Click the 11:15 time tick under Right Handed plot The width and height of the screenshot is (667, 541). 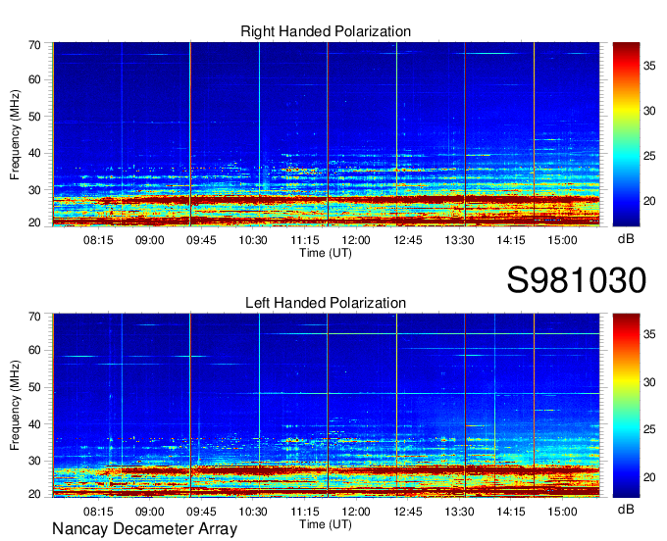pyautogui.click(x=305, y=240)
